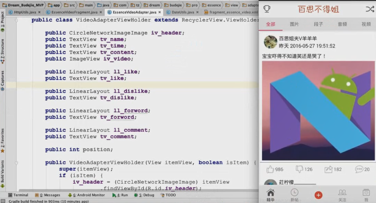This screenshot has height=203, width=376.
Task: Open the 1: Project side panel
Action: [2, 22]
